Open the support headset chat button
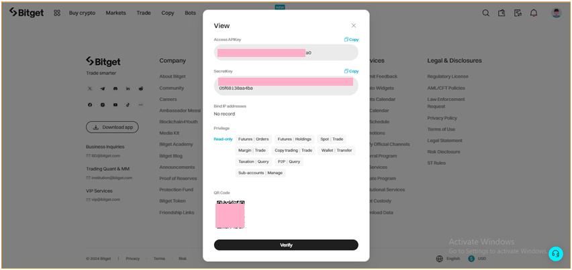 tap(556, 253)
